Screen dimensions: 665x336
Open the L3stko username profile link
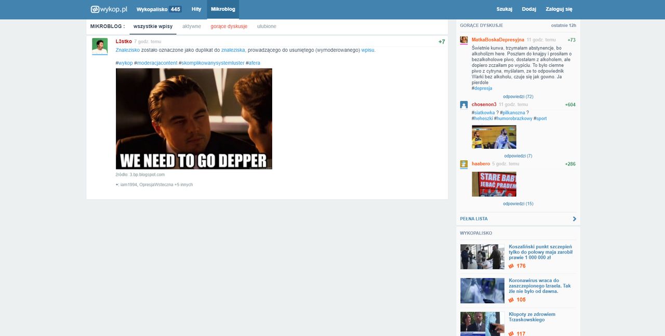(x=124, y=41)
